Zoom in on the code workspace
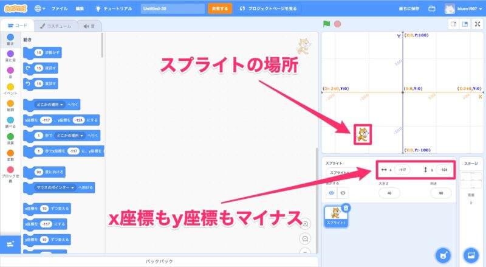Image resolution: width=486 pixels, height=267 pixels. coord(305,223)
